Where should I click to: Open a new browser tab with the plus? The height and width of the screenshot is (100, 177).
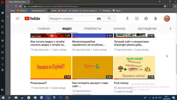point(32,2)
